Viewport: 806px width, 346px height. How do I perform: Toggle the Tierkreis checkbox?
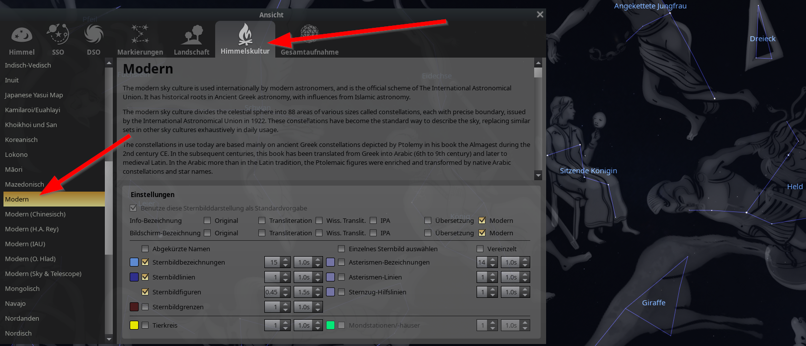pyautogui.click(x=145, y=325)
